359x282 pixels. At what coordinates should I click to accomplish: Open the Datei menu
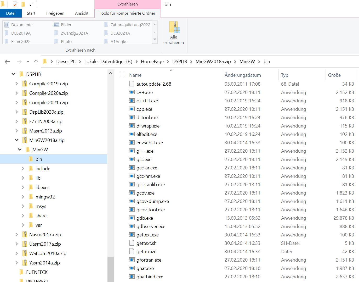[x=11, y=13]
